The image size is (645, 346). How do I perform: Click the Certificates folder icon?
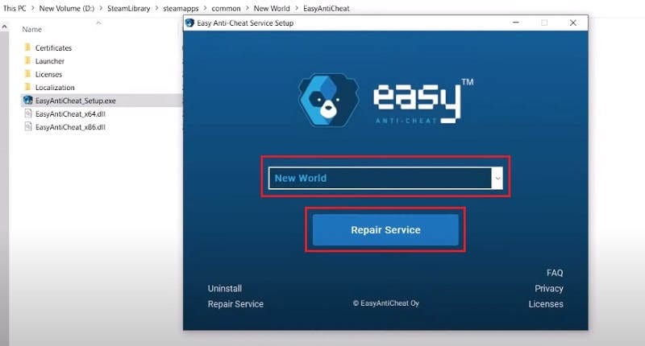[x=27, y=47]
